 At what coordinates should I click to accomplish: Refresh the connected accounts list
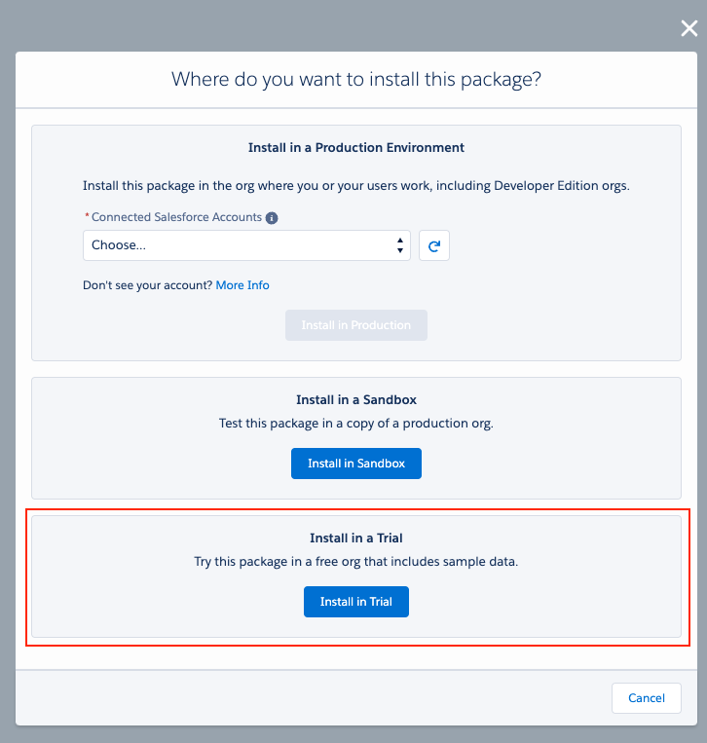[x=434, y=245]
